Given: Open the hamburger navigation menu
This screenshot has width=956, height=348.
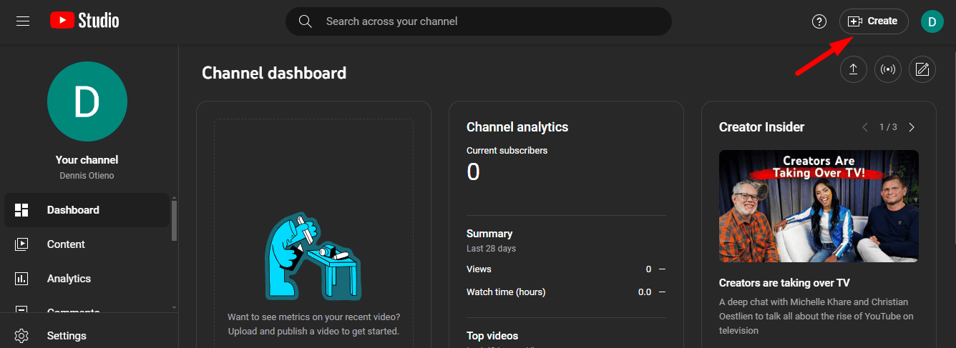Looking at the screenshot, I should pos(23,21).
